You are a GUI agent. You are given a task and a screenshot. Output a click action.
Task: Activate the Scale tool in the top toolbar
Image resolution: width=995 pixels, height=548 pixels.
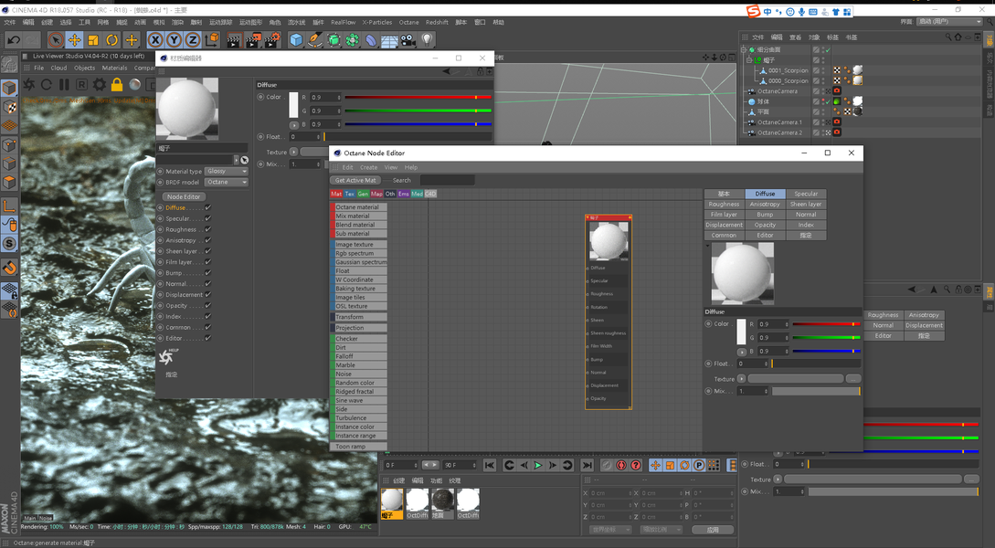coord(93,40)
